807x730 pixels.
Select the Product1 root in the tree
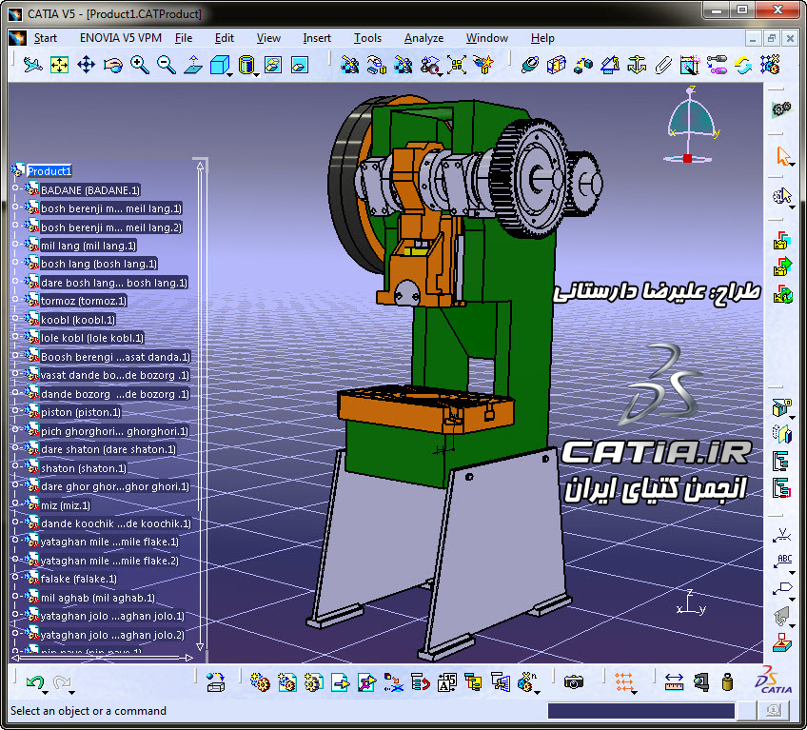click(49, 171)
